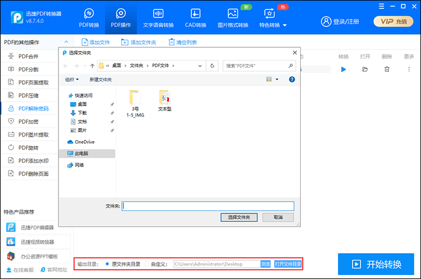The height and width of the screenshot is (279, 421).
Task: Click the 取消 button
Action: pyautogui.click(x=278, y=217)
